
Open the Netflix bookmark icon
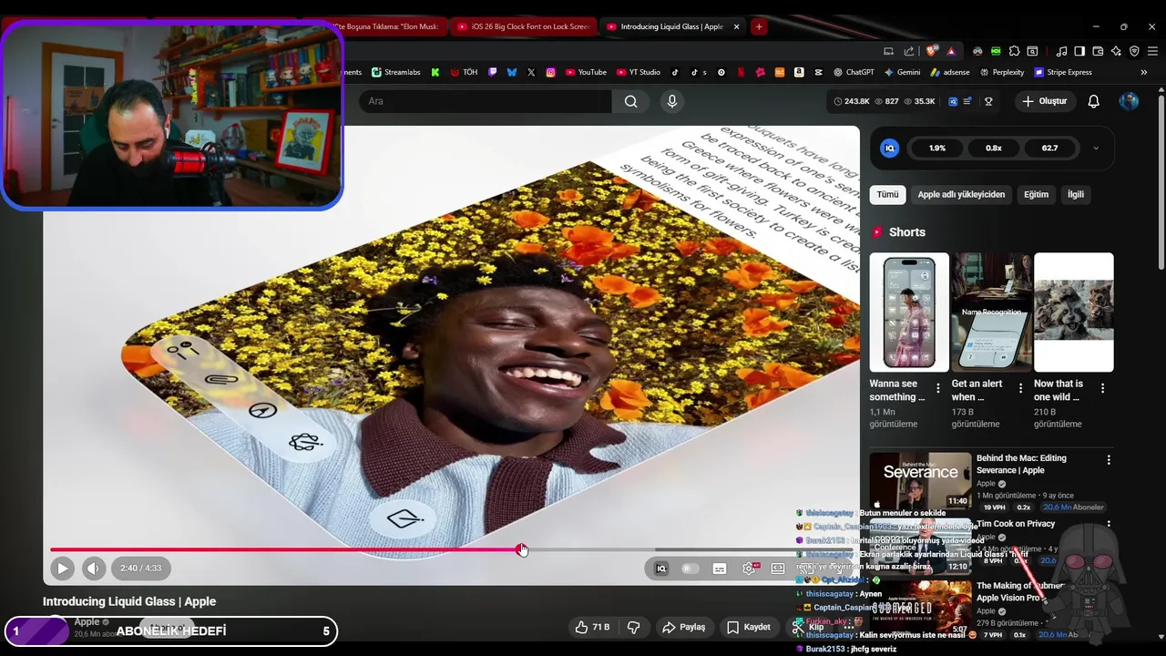(x=741, y=72)
